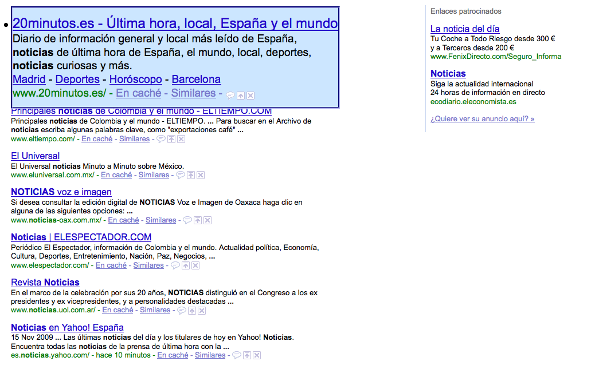View cached copy of es.noticias.yahoo.com
This screenshot has height=365, width=595.
tap(173, 355)
